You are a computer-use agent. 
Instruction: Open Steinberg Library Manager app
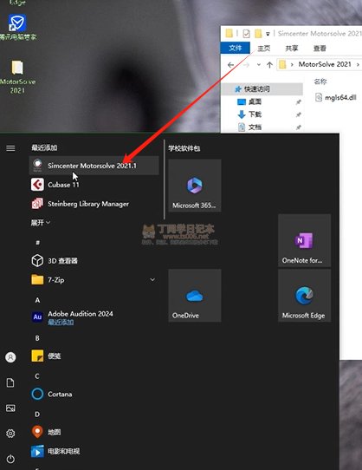(x=94, y=204)
